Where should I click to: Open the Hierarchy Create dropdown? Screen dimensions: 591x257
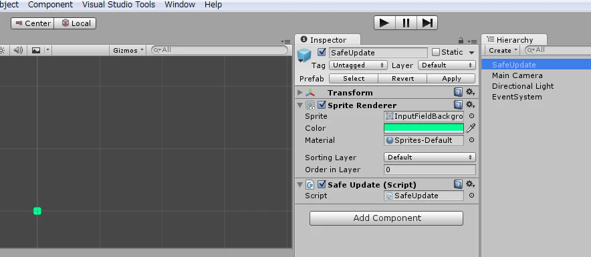502,50
